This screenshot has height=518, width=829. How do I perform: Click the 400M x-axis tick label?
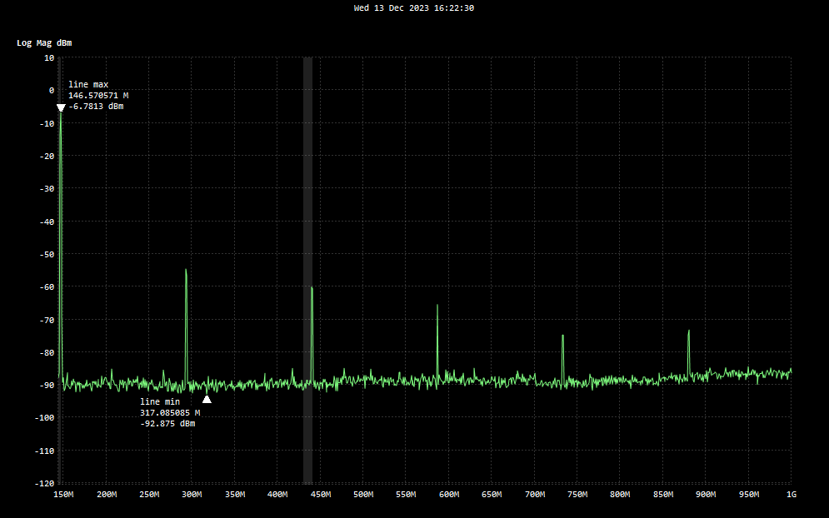pyautogui.click(x=277, y=494)
